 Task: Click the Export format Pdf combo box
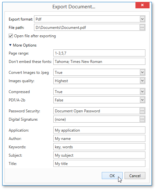point(90,19)
